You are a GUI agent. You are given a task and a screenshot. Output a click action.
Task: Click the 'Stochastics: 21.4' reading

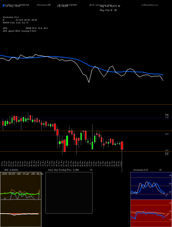pyautogui.click(x=10, y=17)
